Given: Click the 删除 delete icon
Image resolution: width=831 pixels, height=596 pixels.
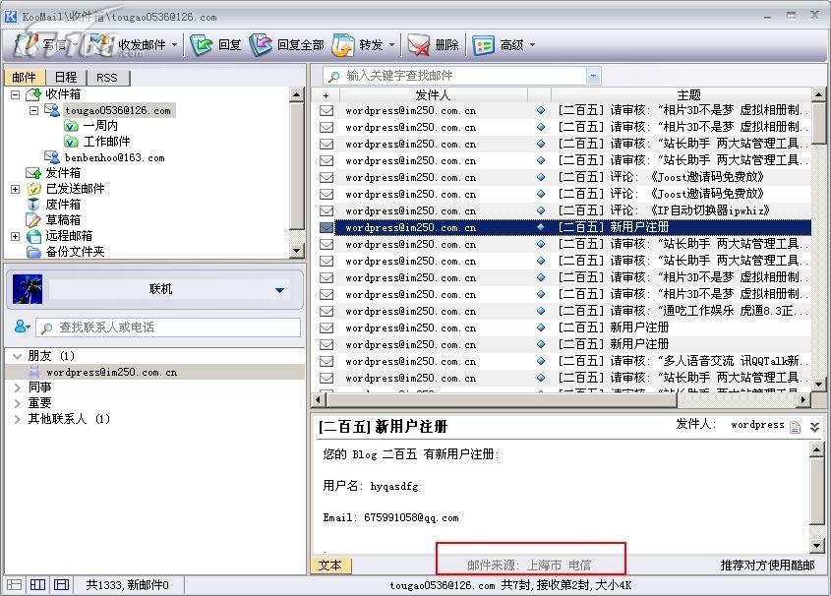Looking at the screenshot, I should pyautogui.click(x=419, y=45).
